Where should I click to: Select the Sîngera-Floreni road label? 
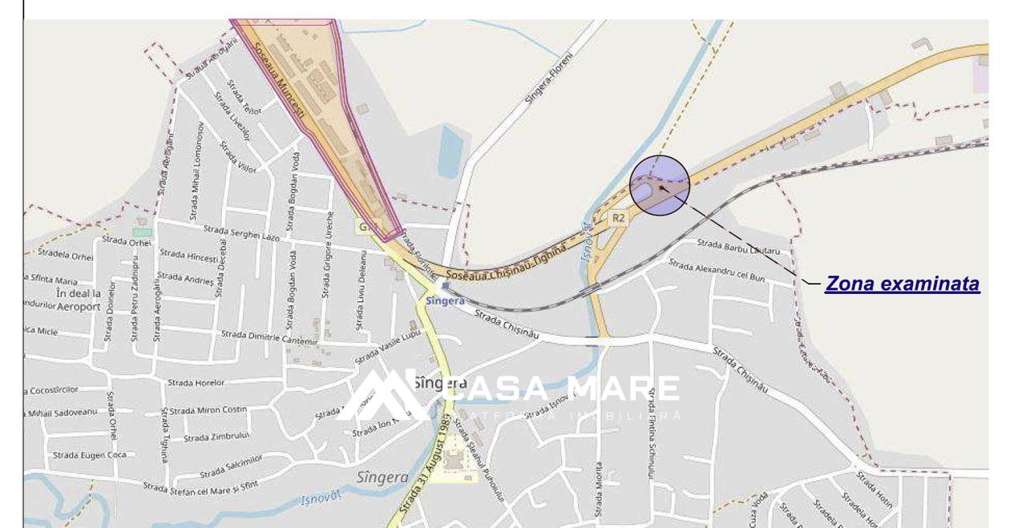click(548, 80)
